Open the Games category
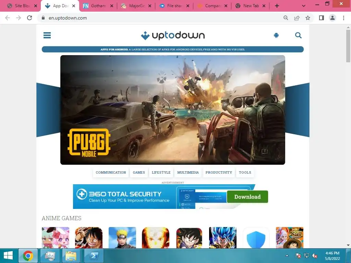The height and width of the screenshot is (263, 351). click(x=139, y=173)
